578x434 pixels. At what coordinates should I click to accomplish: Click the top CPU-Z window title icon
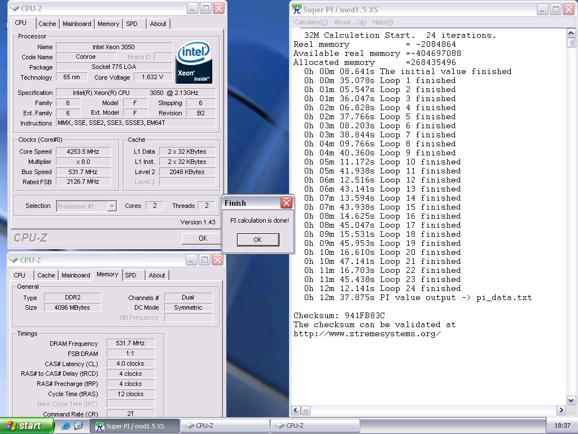pos(14,8)
